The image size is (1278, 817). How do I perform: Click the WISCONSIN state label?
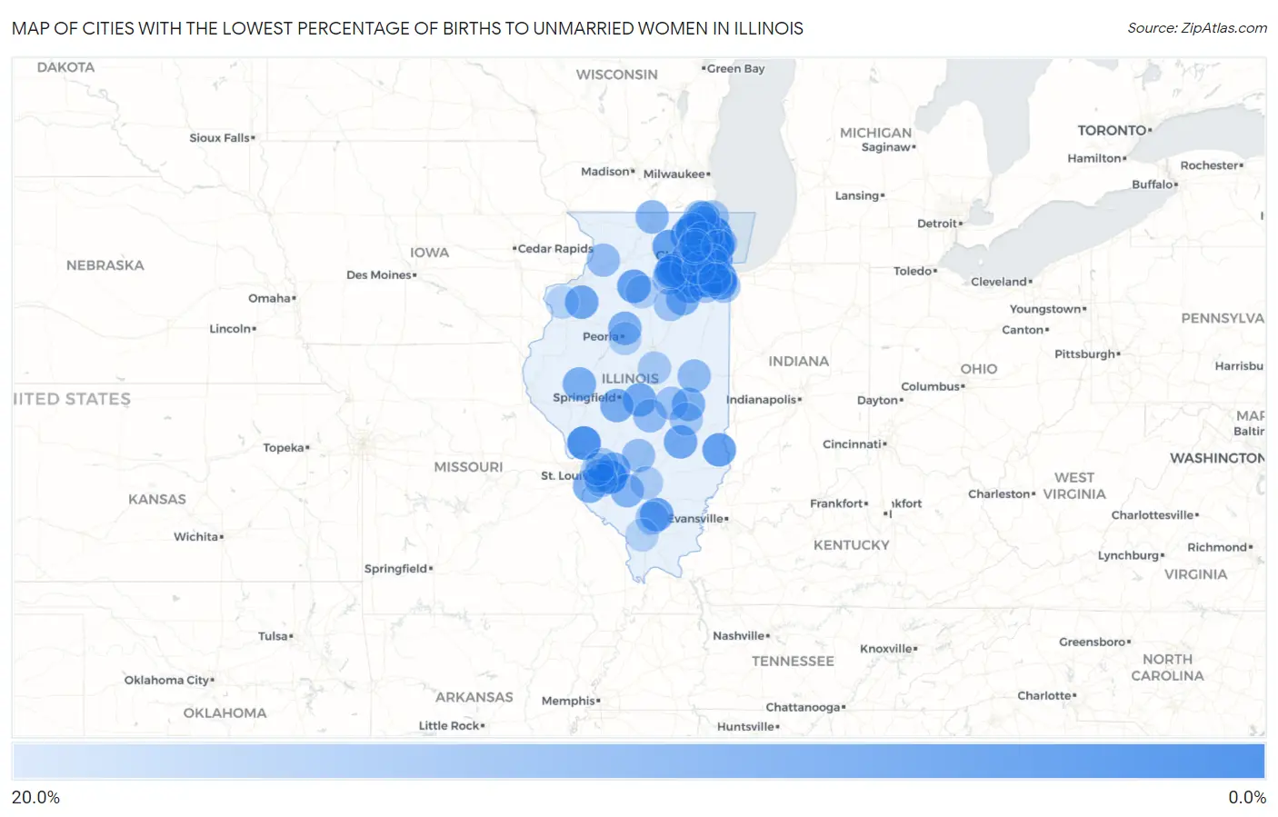(x=616, y=74)
